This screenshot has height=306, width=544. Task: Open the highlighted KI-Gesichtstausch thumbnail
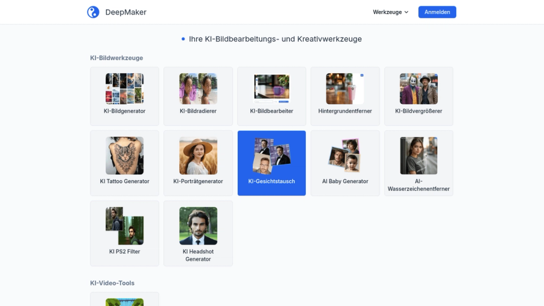coord(271,155)
